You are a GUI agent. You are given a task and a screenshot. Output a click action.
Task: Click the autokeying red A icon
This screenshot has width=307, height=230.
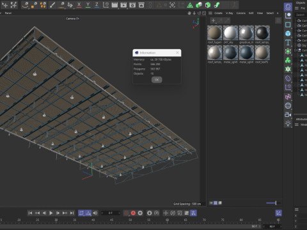(x=133, y=213)
